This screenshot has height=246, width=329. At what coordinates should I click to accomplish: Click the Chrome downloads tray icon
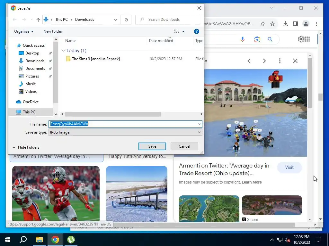[285, 24]
